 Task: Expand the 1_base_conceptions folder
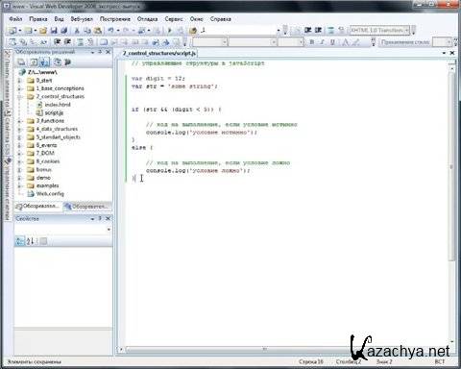[x=19, y=88]
